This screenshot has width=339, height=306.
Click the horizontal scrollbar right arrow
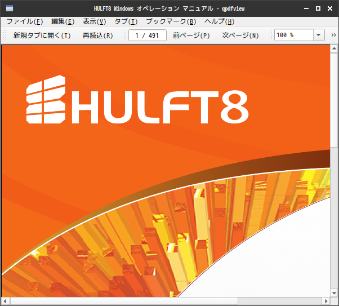point(327,301)
